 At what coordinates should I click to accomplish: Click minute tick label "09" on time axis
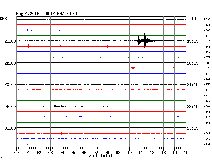tap(118, 153)
